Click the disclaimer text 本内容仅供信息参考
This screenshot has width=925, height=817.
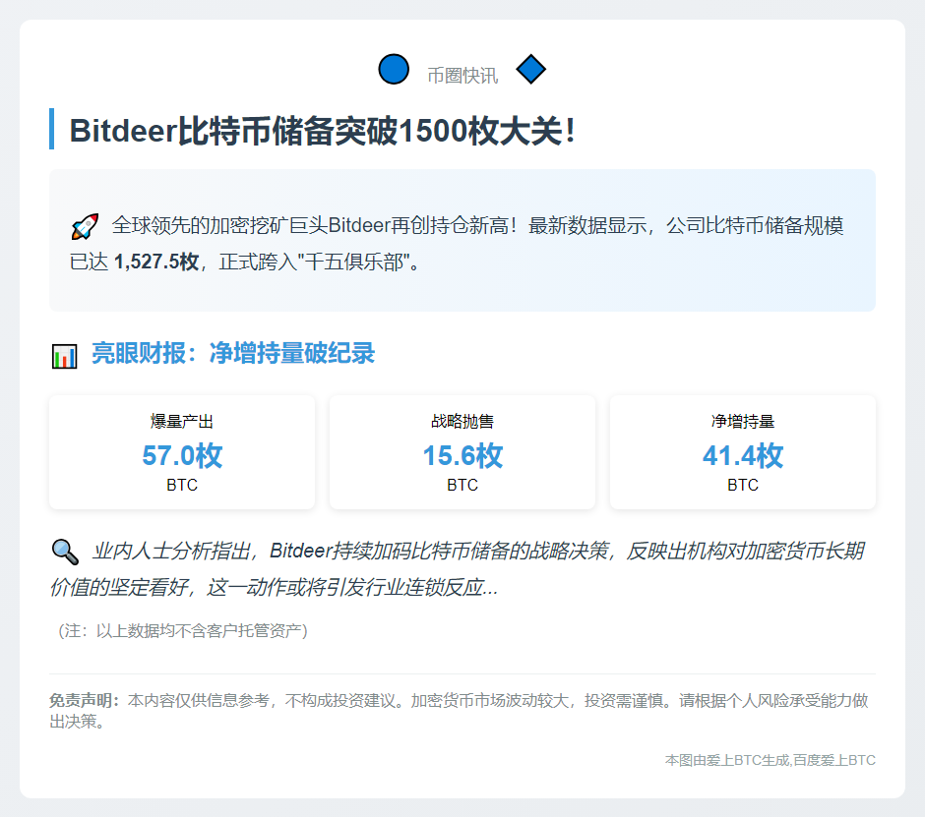click(x=459, y=710)
